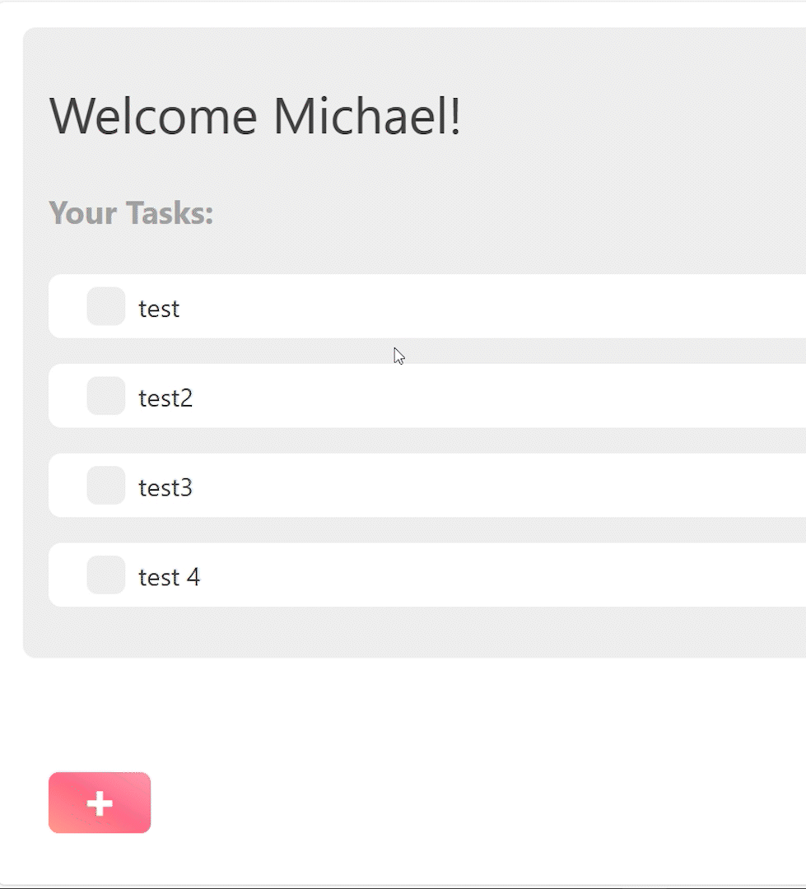Screen dimensions: 806x889
Task: Select the 'test2' task label
Action: point(165,398)
